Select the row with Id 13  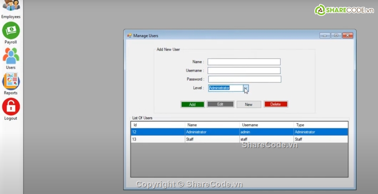tap(240, 139)
